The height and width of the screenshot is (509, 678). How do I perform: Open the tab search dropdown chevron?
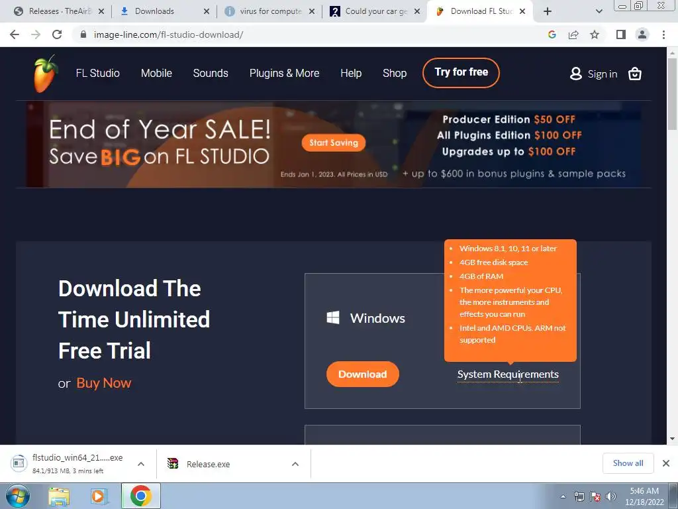tap(599, 11)
